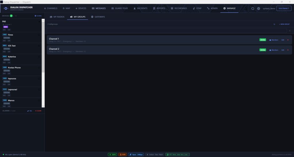Click the circle theme icon near settings
The height and width of the screenshot is (157, 294).
[x=253, y=8]
